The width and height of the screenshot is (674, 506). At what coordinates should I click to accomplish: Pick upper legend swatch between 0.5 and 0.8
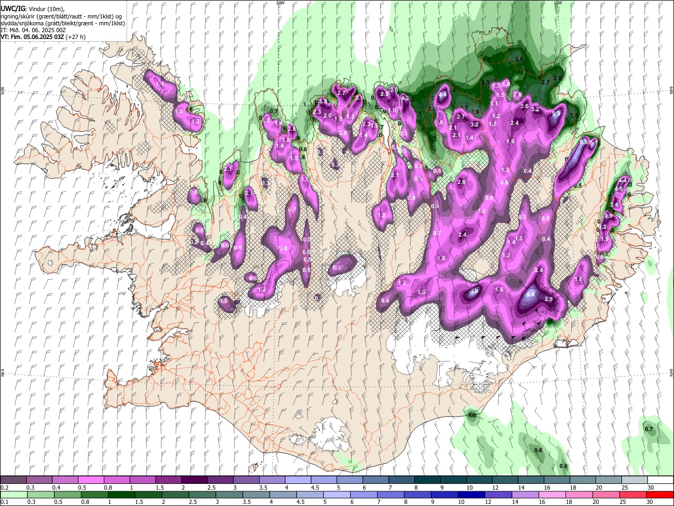(91, 480)
